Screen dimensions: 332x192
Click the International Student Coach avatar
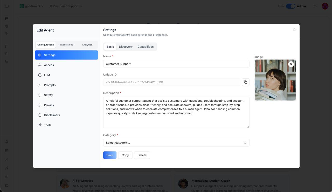[x=183, y=183]
